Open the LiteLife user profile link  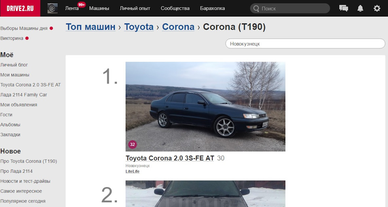133,171
